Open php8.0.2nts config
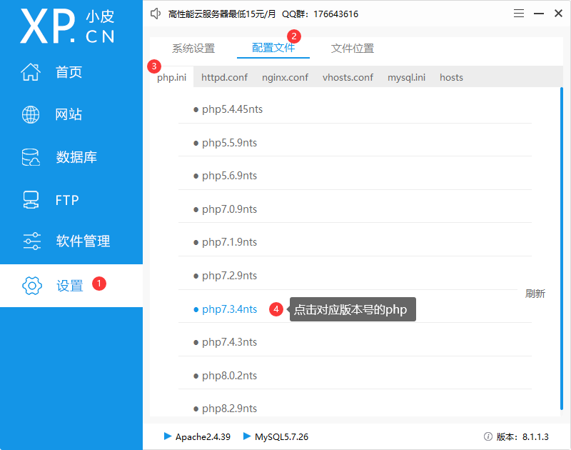 click(x=229, y=375)
